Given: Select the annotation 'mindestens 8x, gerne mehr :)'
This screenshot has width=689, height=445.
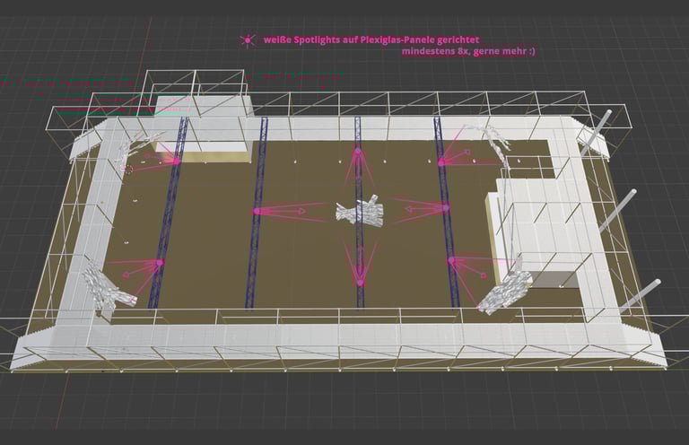Looking at the screenshot, I should (x=468, y=51).
